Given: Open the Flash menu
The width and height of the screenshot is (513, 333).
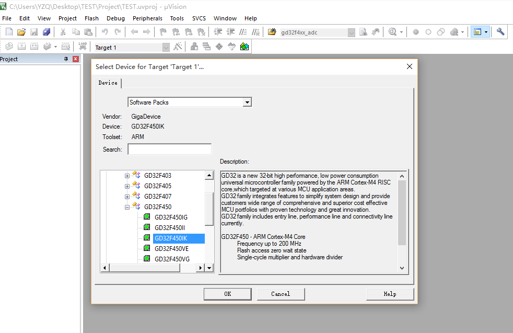Looking at the screenshot, I should click(x=91, y=18).
